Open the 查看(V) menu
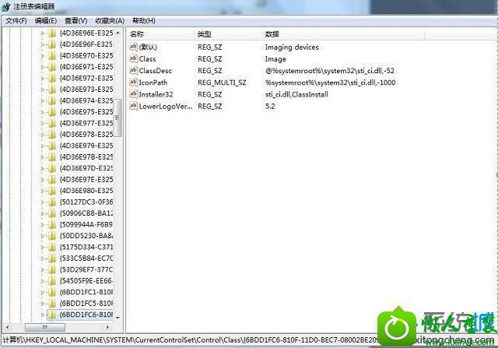The height and width of the screenshot is (348, 498). (76, 21)
